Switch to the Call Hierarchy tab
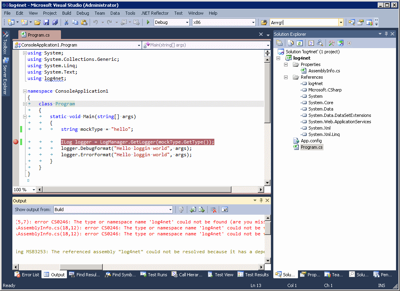The height and width of the screenshot is (291, 400). [187, 274]
